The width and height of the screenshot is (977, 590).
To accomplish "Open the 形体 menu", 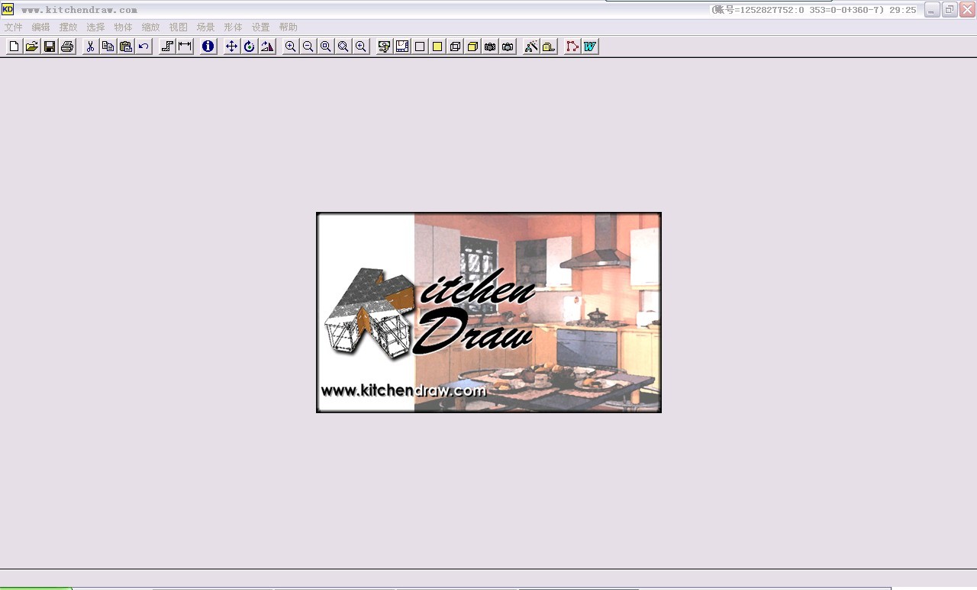I will [x=233, y=27].
